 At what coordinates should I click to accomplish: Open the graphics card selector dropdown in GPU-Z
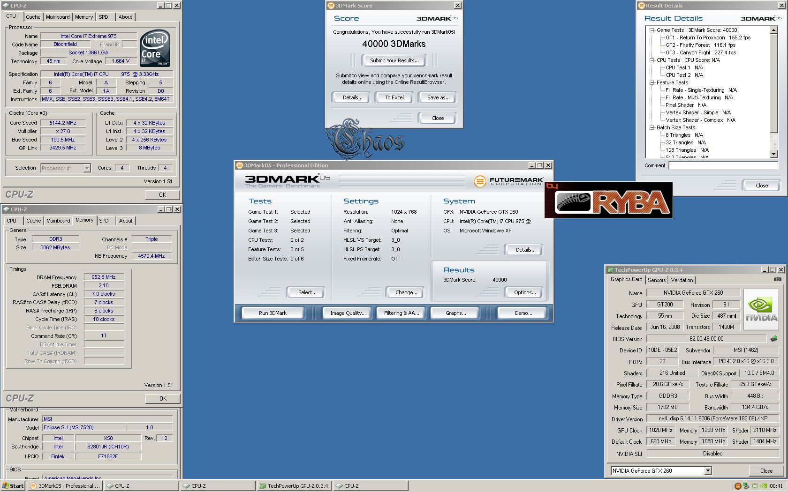(x=708, y=470)
